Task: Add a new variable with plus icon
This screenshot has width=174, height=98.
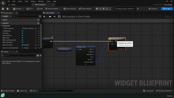Action: coord(38,23)
